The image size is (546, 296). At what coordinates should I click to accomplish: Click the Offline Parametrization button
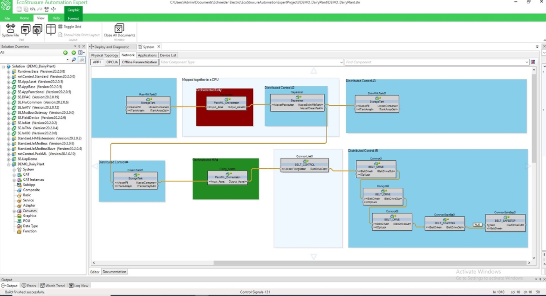click(140, 62)
